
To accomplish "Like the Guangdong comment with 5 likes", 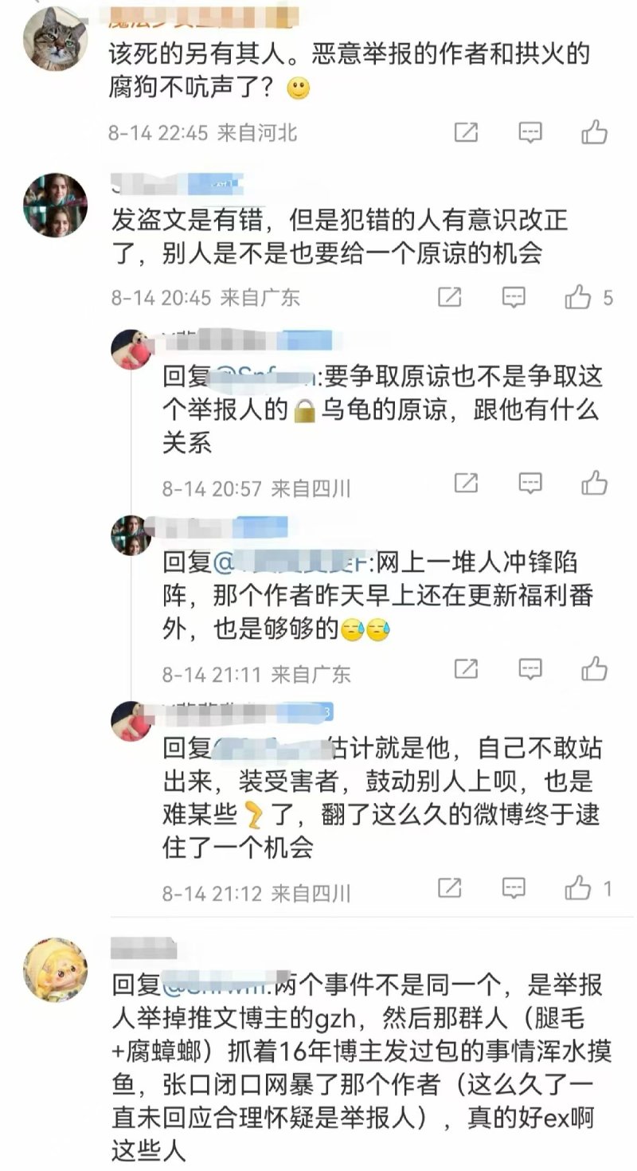I will tap(578, 297).
